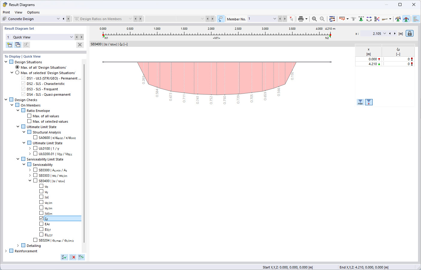The width and height of the screenshot is (421, 270).
Task: Click the Zoom In magnifier icon
Action: pyautogui.click(x=314, y=19)
